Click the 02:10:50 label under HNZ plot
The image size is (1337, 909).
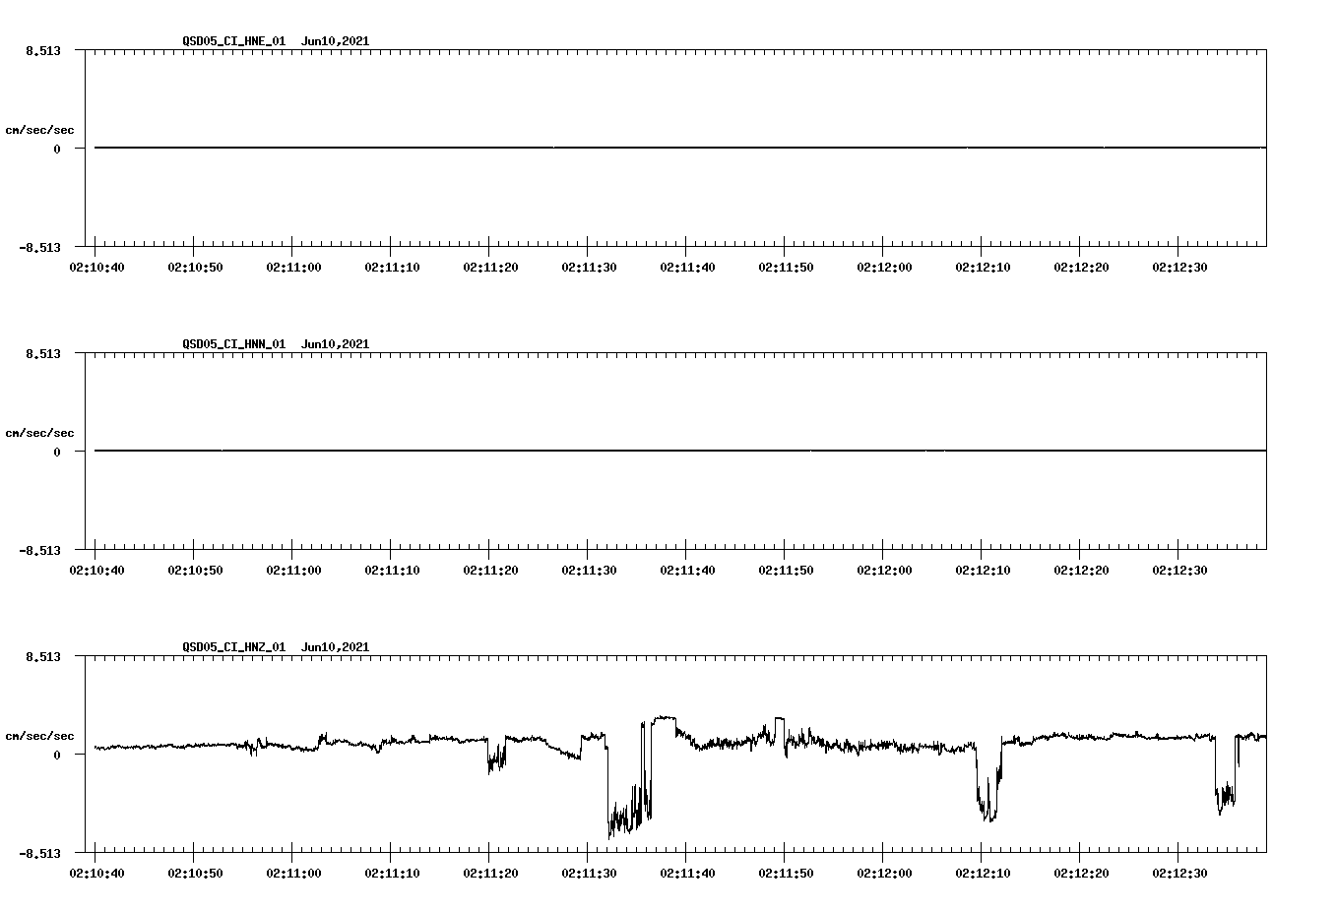tap(195, 874)
